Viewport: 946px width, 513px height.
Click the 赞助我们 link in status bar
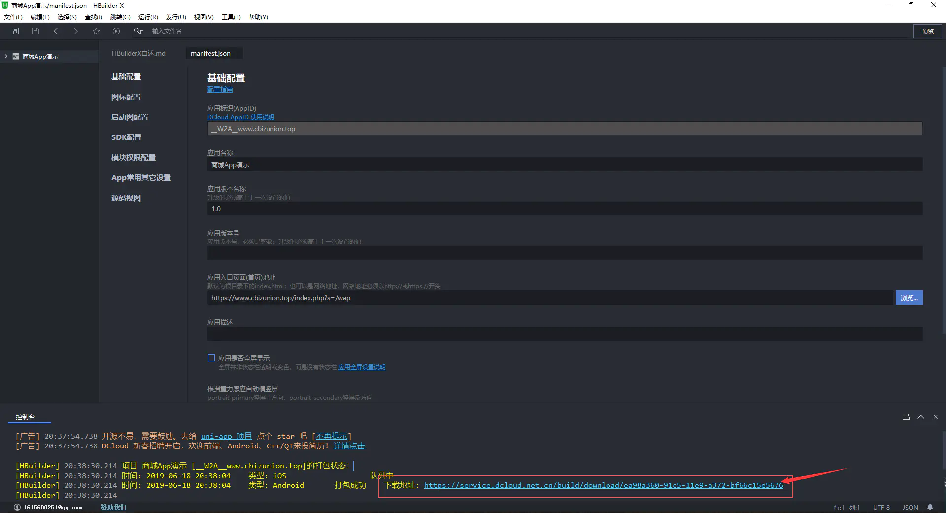pos(114,507)
